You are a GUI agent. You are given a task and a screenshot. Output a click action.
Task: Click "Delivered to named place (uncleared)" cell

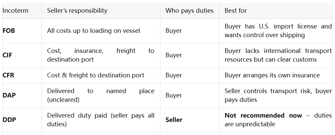pyautogui.click(x=101, y=95)
